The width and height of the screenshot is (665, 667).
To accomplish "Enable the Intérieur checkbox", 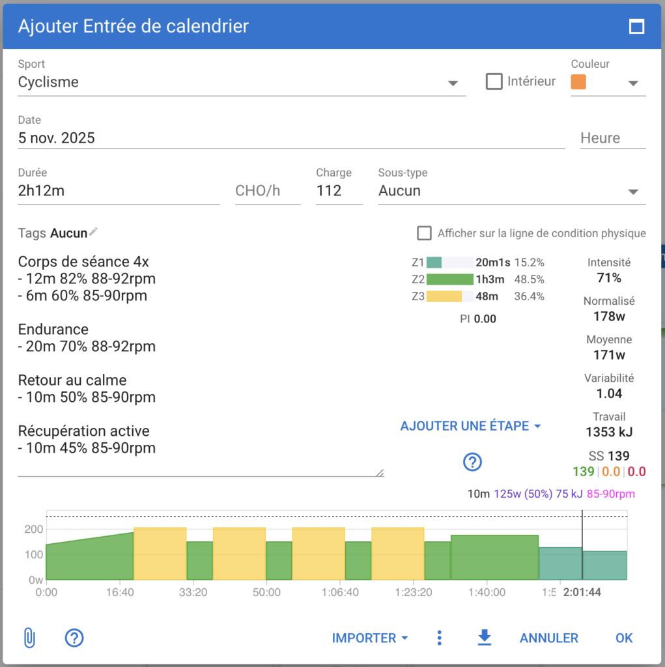I will (494, 81).
